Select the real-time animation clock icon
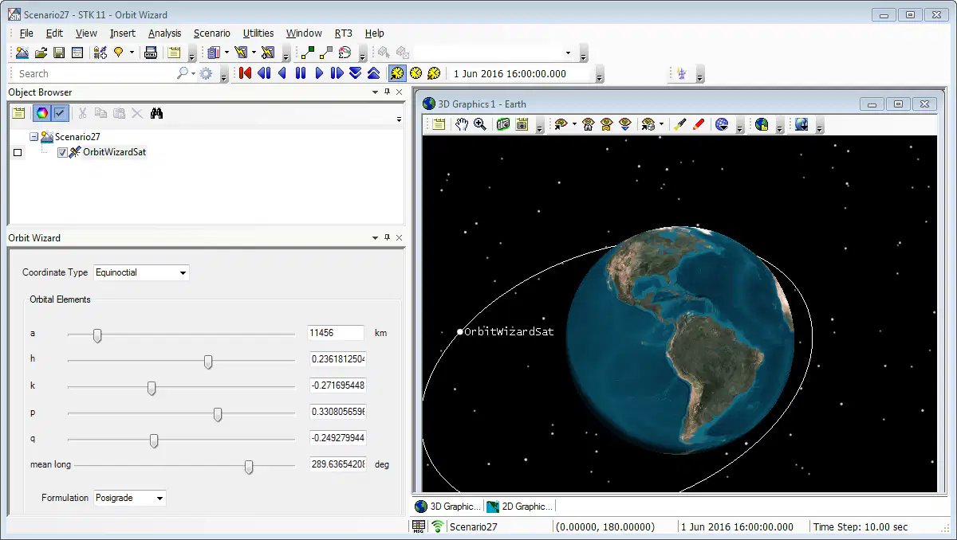This screenshot has width=957, height=540. 415,73
